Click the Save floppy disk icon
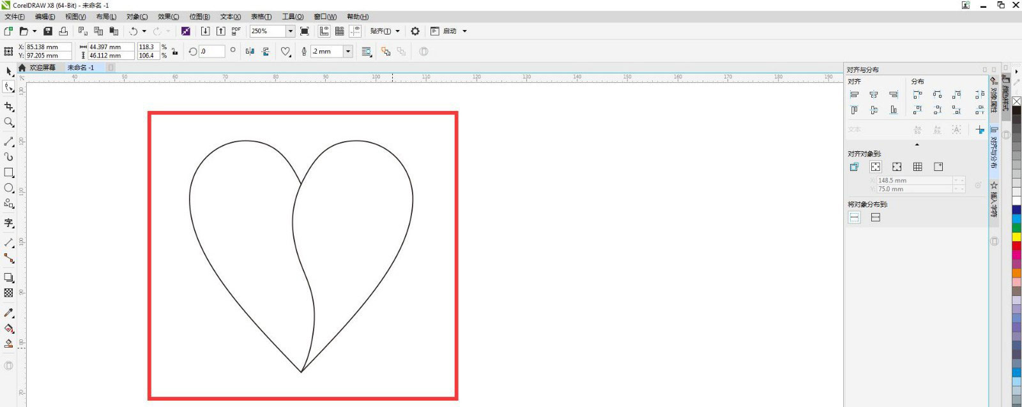Image resolution: width=1022 pixels, height=407 pixels. pyautogui.click(x=48, y=31)
